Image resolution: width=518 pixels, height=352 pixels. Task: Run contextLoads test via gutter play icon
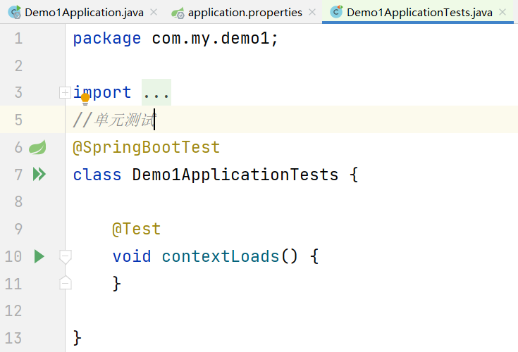[39, 256]
